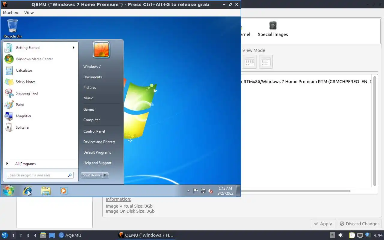Open Devices and Printers
Viewport: 384px width, 240px height.
99,142
